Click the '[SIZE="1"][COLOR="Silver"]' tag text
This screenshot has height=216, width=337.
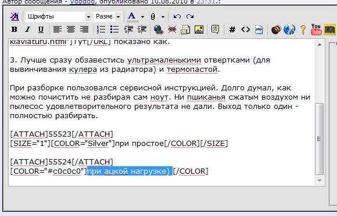click(x=62, y=144)
